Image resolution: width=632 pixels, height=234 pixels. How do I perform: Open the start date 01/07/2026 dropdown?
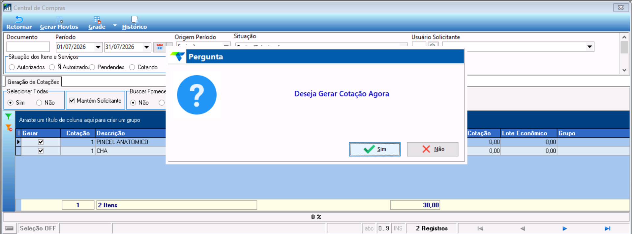point(98,47)
